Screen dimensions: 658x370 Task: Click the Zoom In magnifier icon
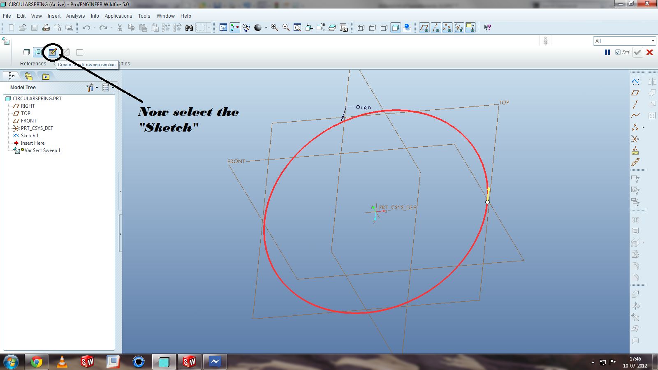click(274, 28)
